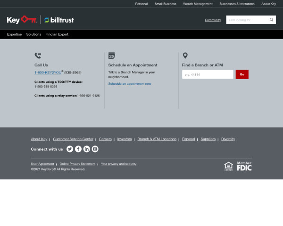This screenshot has height=226, width=283.
Task: Open the Personal top menu
Action: 141,4
